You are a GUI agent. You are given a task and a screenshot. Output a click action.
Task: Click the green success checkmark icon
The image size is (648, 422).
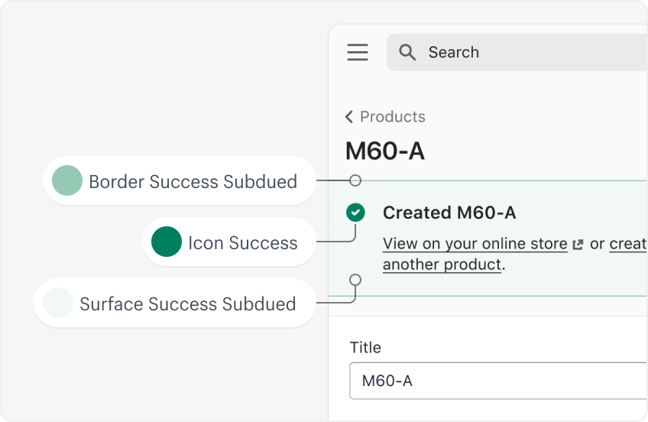355,213
